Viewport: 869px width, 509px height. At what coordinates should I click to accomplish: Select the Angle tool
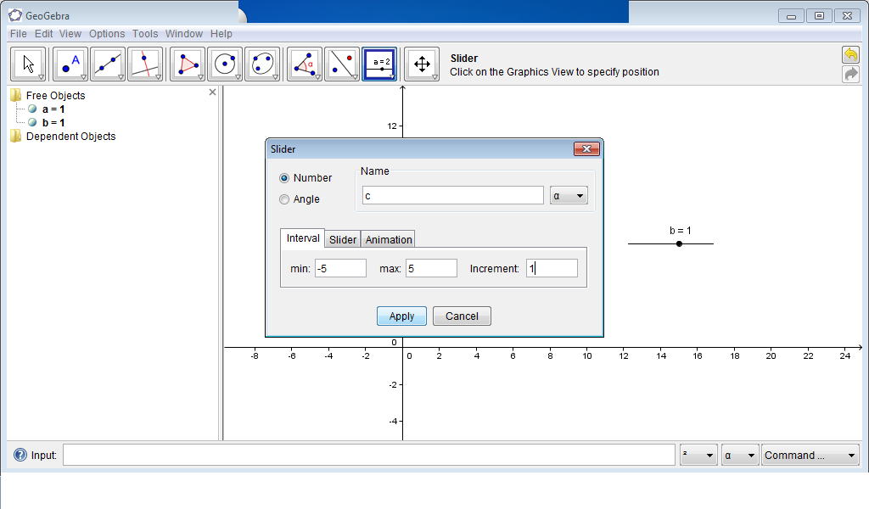(305, 64)
